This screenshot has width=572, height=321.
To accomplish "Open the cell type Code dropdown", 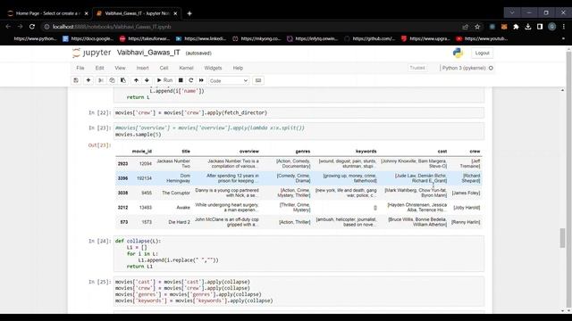I will coord(229,81).
